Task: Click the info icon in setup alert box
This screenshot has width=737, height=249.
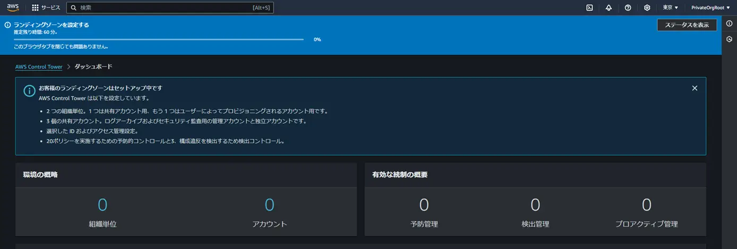Action: click(x=29, y=91)
